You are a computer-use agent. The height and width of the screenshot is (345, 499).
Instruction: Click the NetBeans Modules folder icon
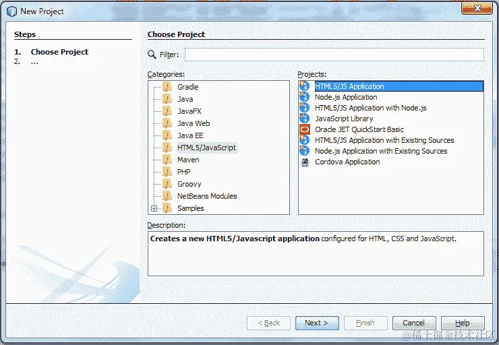(167, 196)
